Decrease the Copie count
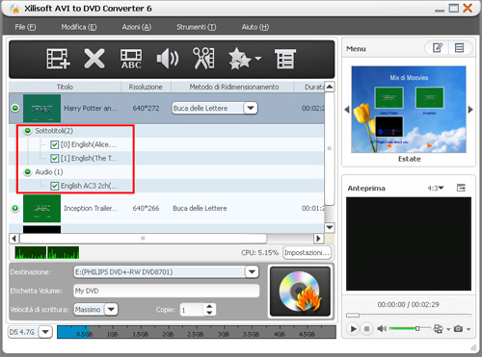The height and width of the screenshot is (357, 482). [x=209, y=313]
